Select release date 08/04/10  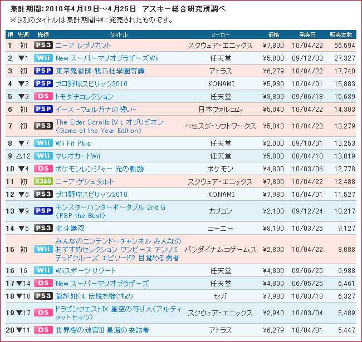coord(307,156)
